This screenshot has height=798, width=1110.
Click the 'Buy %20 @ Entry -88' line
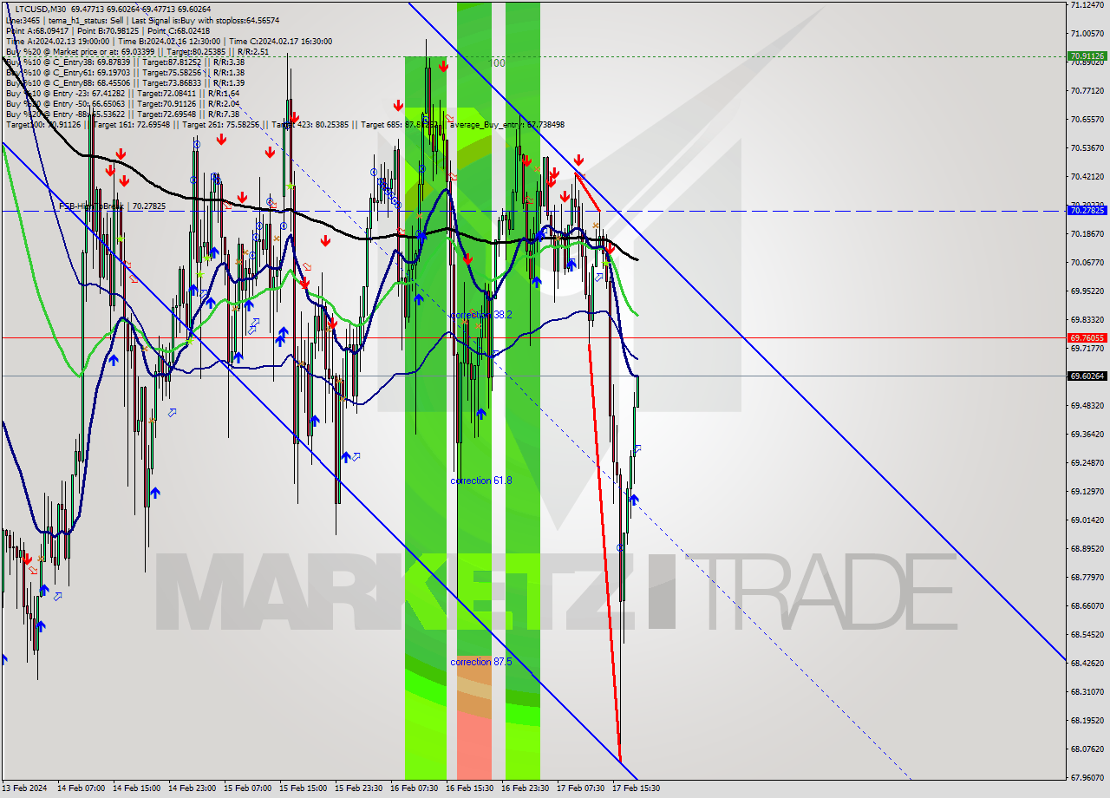tap(122, 114)
